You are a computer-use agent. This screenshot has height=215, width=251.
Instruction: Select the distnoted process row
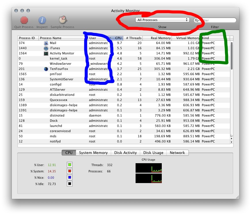(x=124, y=115)
